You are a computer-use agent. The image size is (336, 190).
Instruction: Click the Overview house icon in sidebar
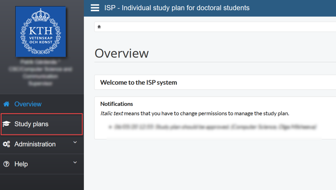point(6,104)
